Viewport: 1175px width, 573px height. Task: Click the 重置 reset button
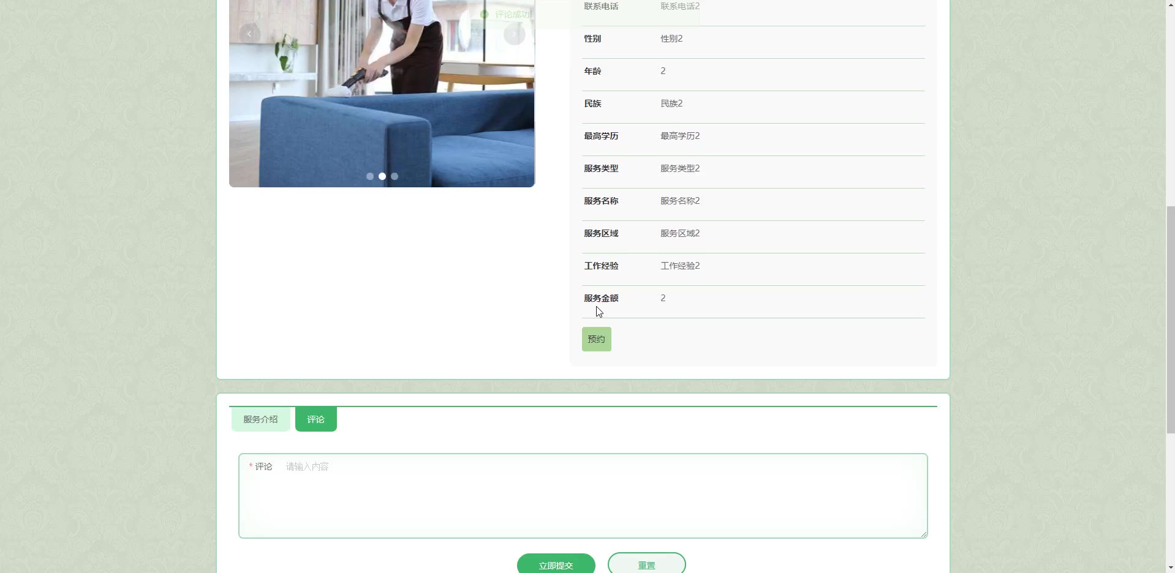647,564
